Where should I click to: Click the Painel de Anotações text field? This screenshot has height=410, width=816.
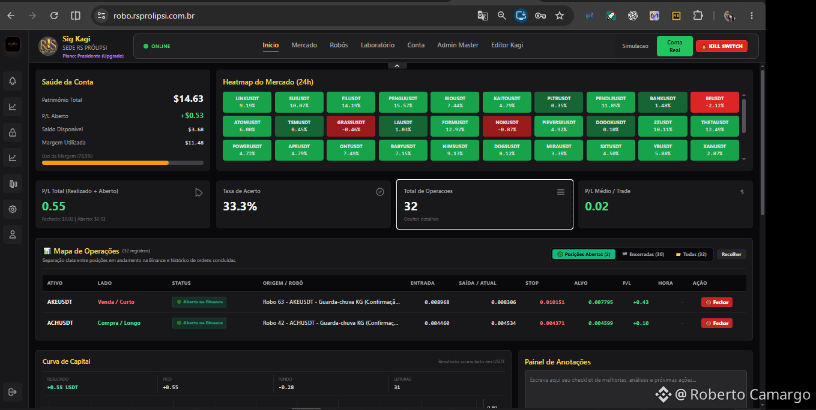coord(635,390)
